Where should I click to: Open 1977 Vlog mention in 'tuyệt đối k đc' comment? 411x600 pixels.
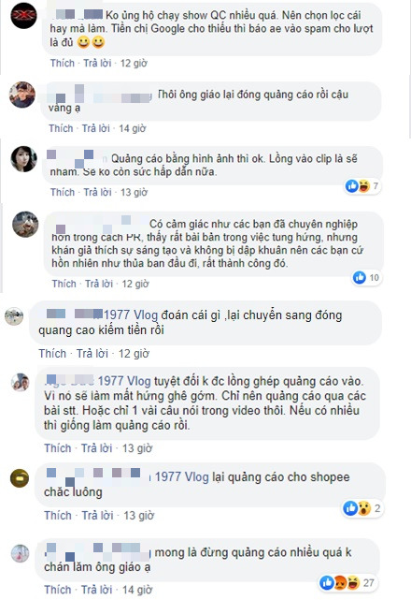point(124,381)
